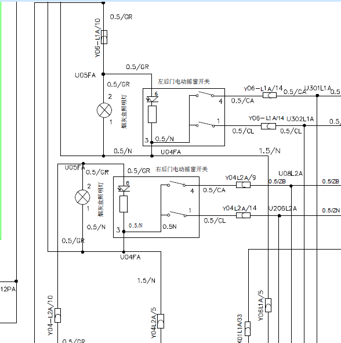Select the 0.5N label inside 右后门 switch
The height and width of the screenshot is (343, 341).
(x=169, y=226)
